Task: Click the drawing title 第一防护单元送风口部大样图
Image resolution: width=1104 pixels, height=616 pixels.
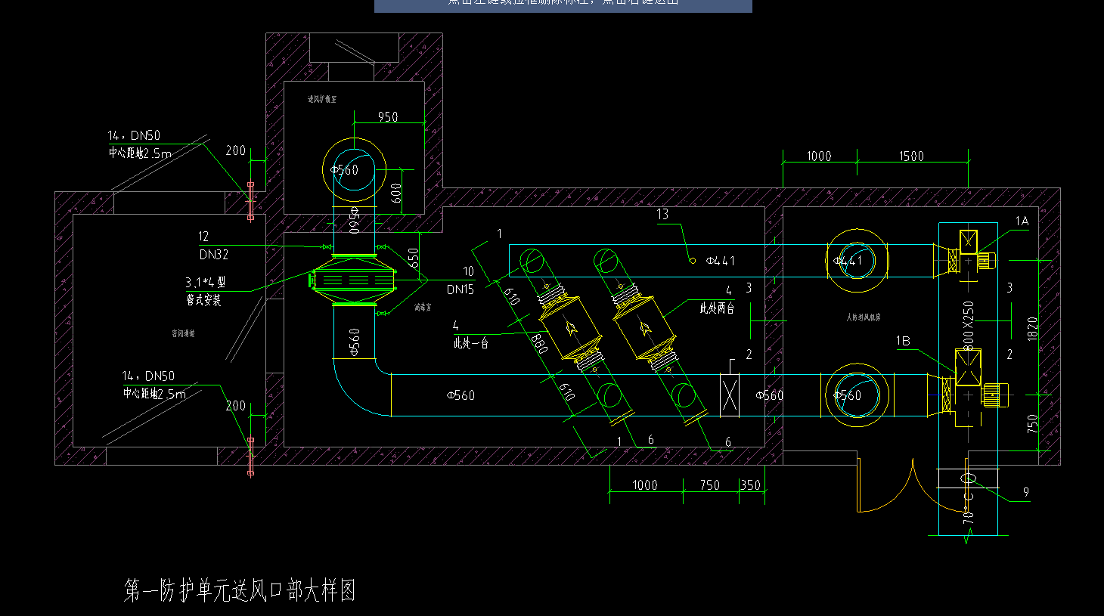Action: (x=240, y=590)
